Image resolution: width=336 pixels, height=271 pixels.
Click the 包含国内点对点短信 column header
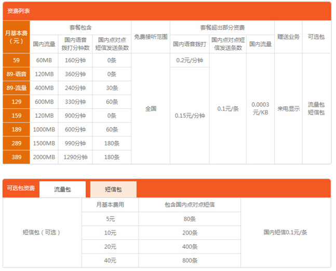(x=190, y=205)
